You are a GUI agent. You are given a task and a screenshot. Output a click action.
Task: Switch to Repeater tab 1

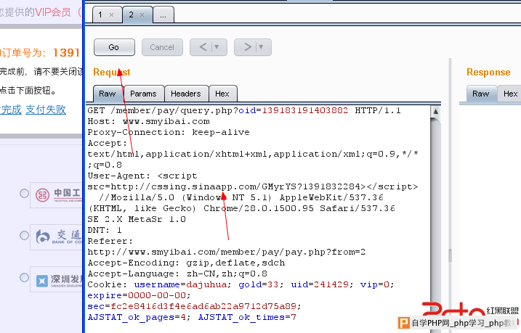click(x=100, y=15)
